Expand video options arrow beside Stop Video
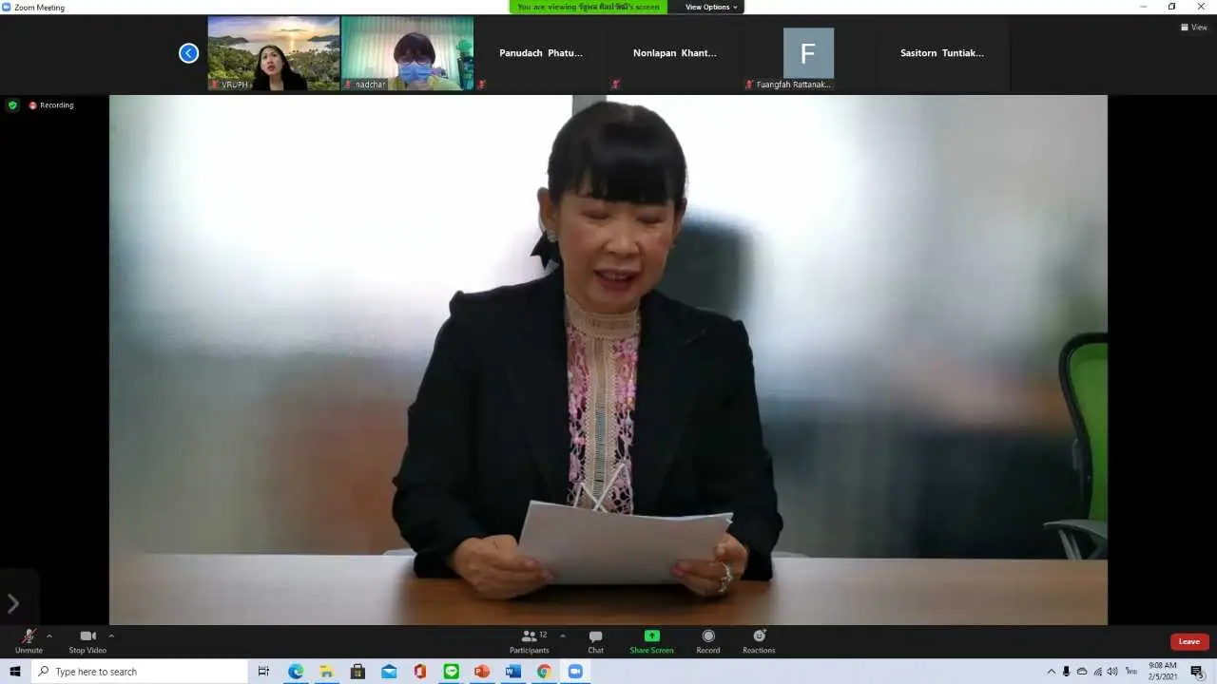 pyautogui.click(x=111, y=636)
